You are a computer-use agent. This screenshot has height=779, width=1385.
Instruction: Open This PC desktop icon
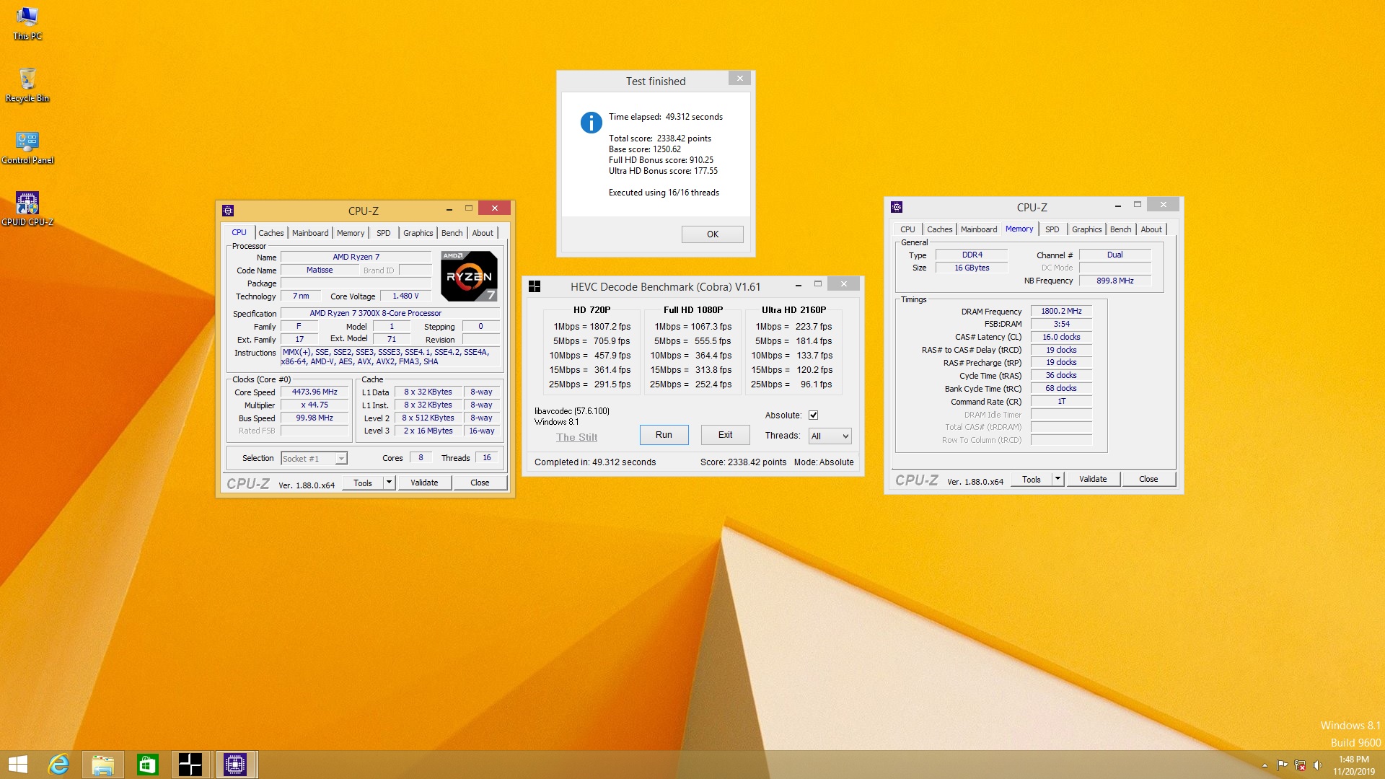(27, 23)
